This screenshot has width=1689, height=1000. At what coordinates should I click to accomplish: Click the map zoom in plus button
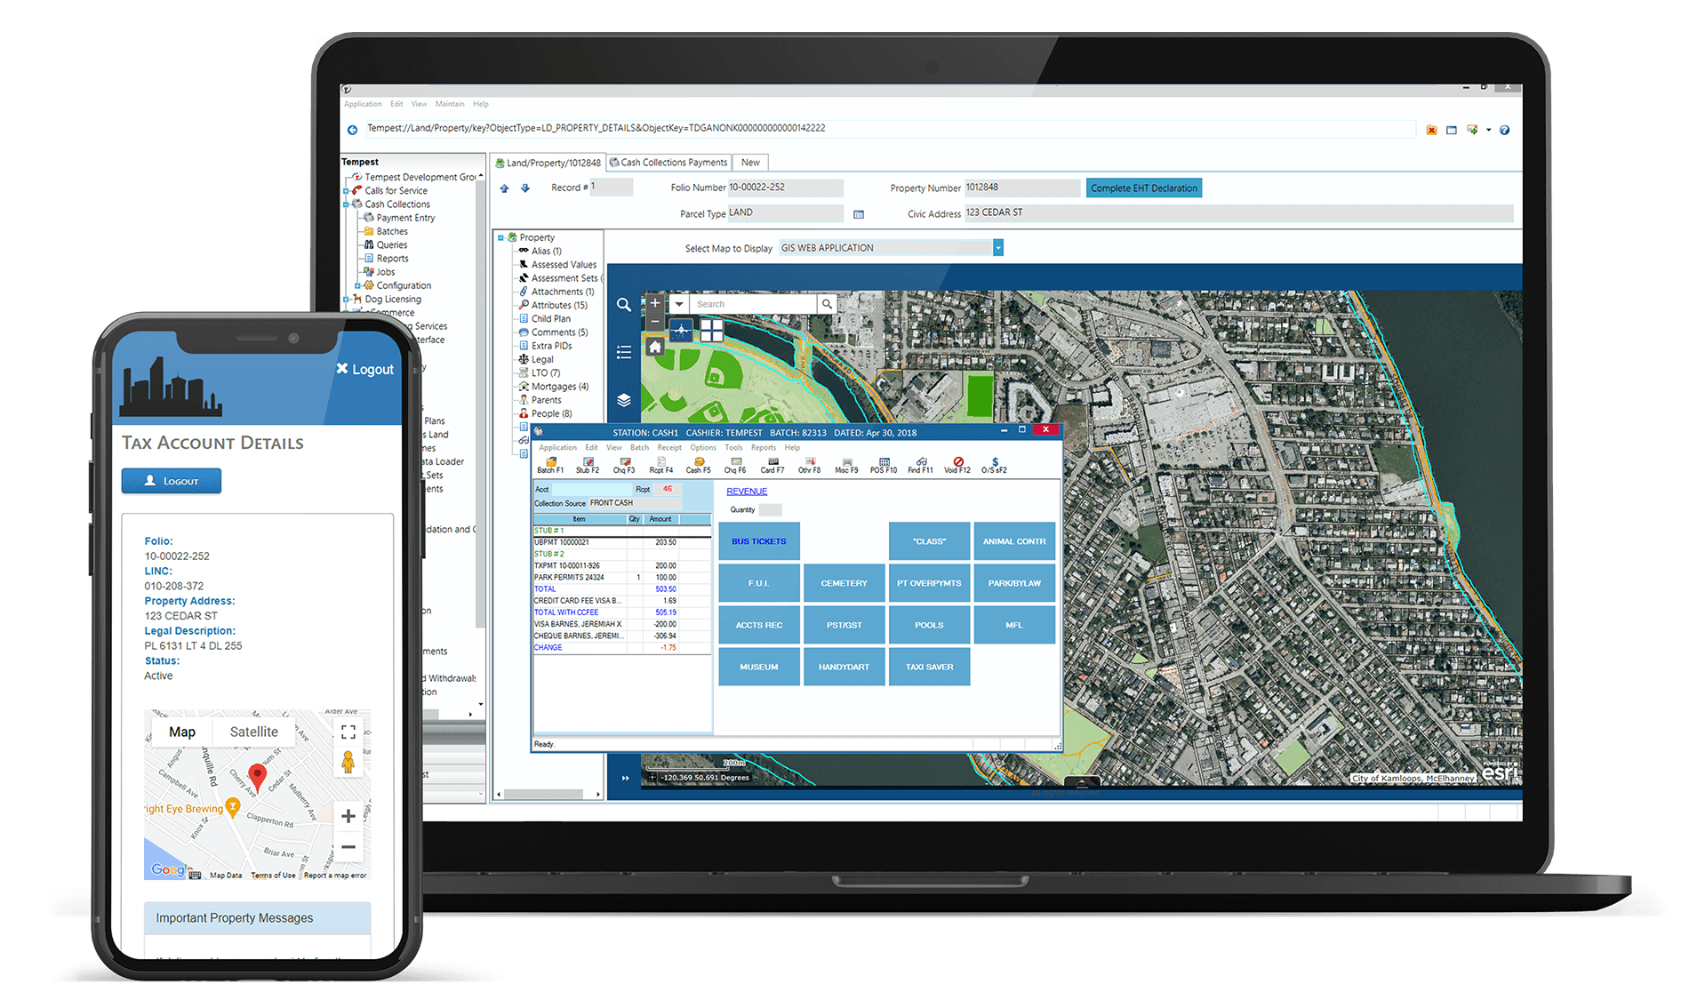655,303
